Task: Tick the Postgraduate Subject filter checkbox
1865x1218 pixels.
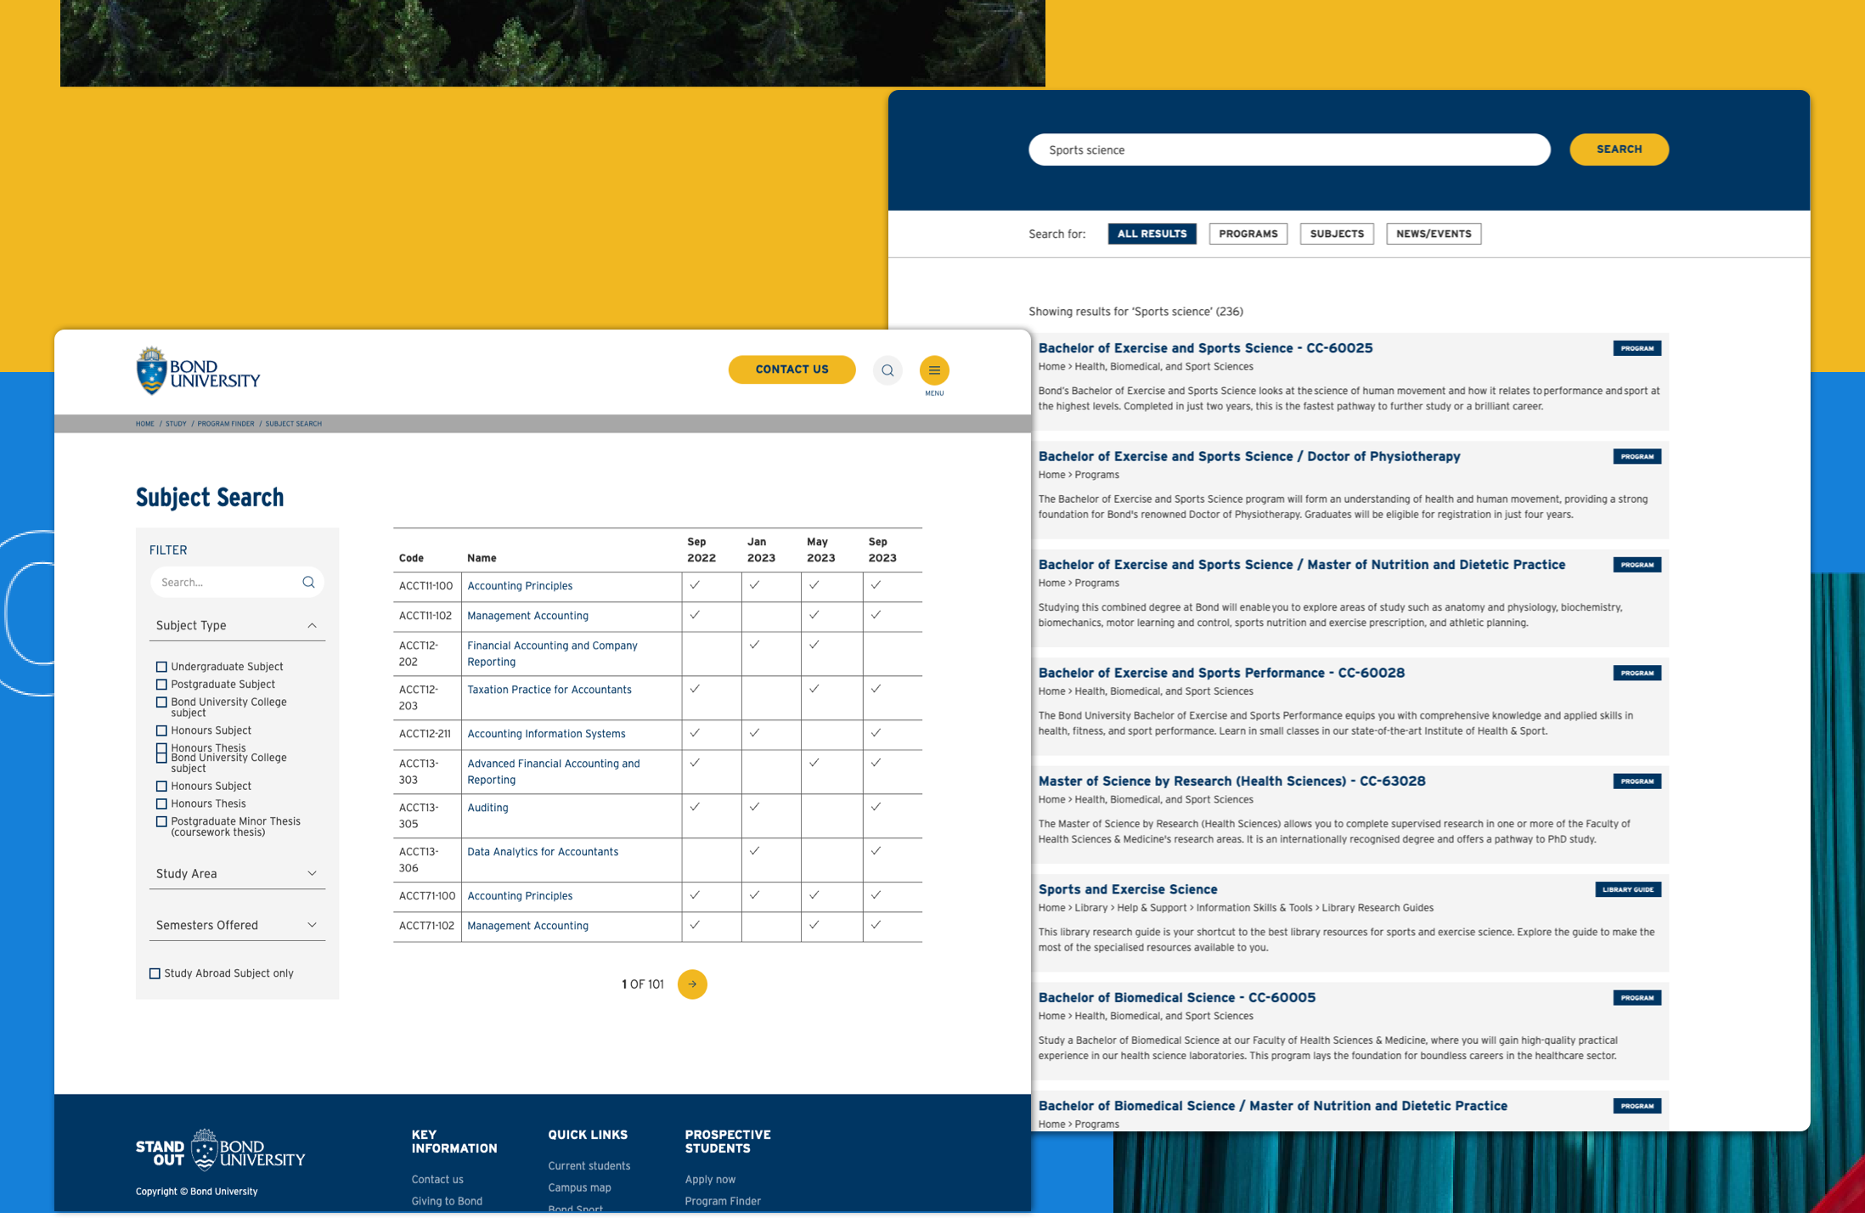Action: [x=161, y=685]
